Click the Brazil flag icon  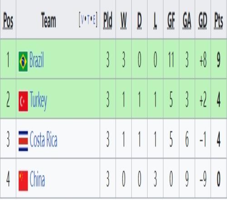click(x=23, y=61)
